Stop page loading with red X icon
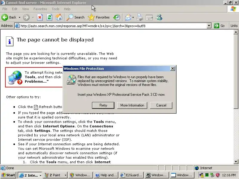This screenshot has height=179, width=239. coord(40,17)
